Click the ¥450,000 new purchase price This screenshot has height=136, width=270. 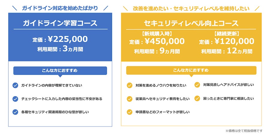(164, 41)
